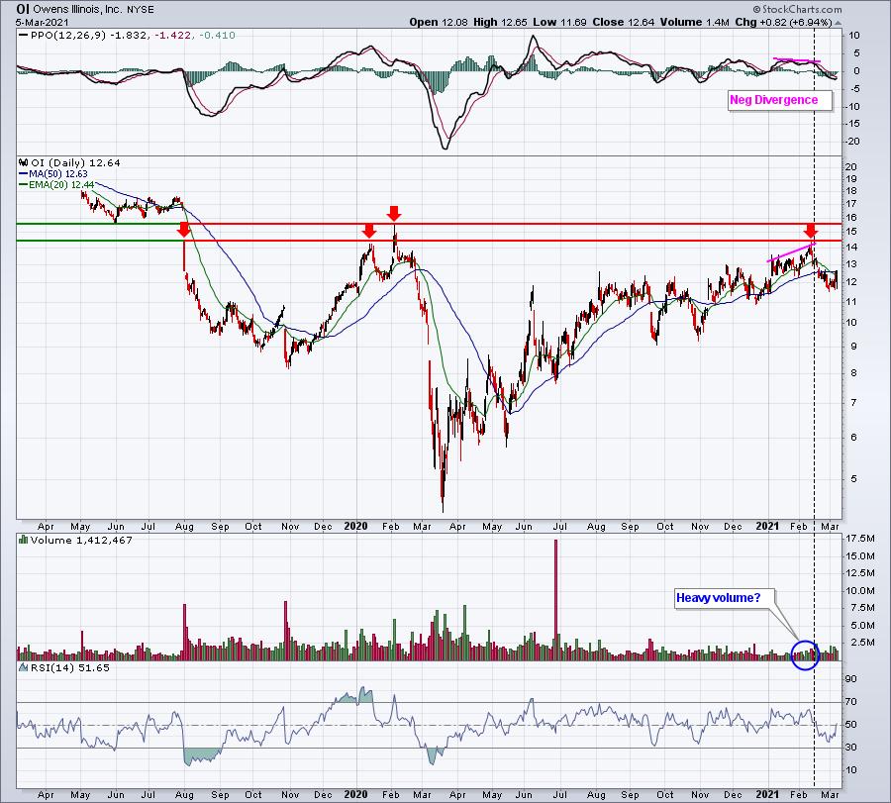Click the highest red arrow at February 2020

click(394, 213)
